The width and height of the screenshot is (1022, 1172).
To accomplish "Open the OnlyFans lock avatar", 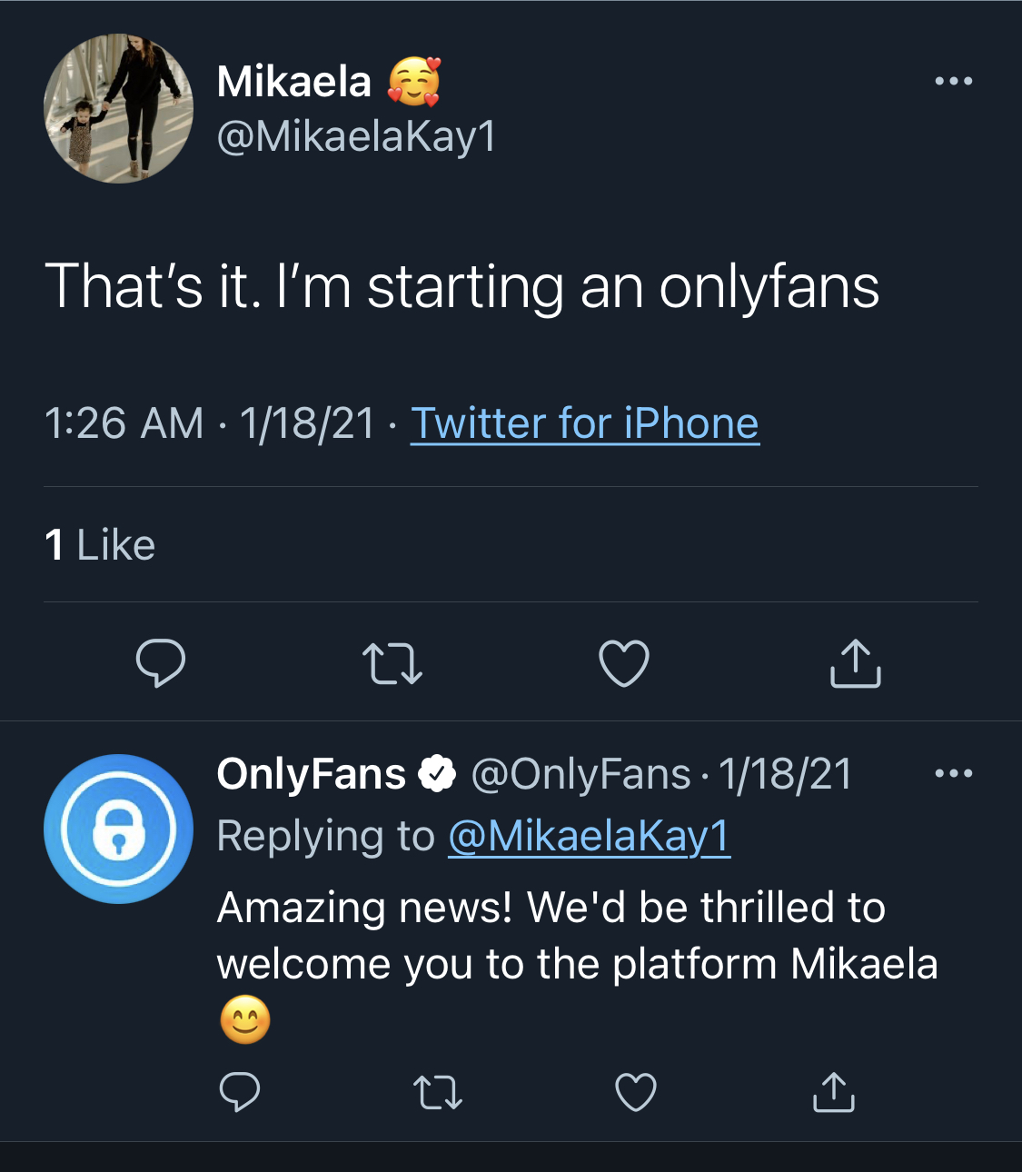I will pos(118,829).
